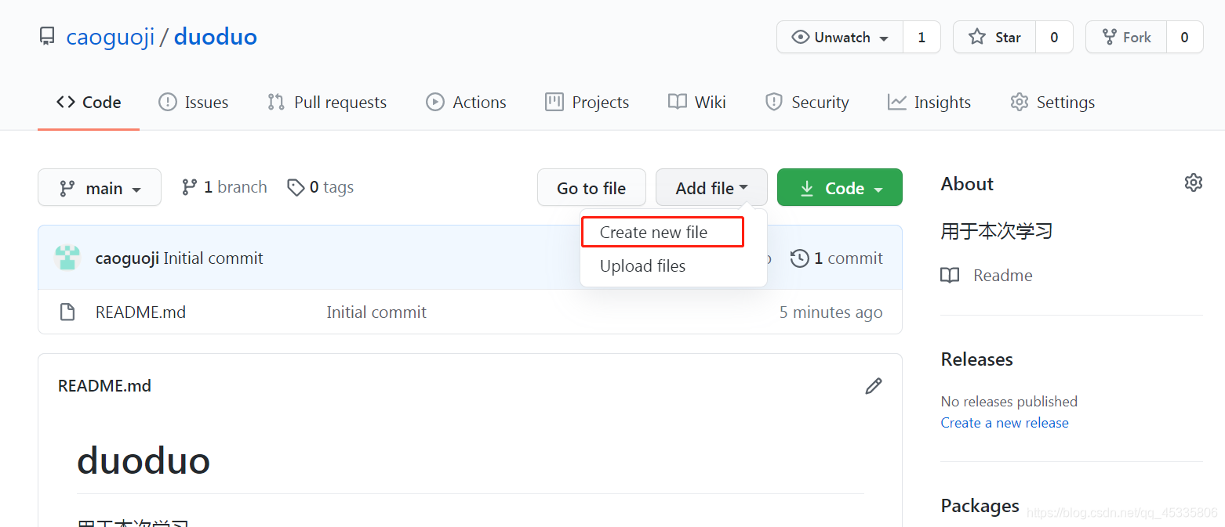Click the gear icon beside About
The height and width of the screenshot is (527, 1225).
click(1193, 183)
